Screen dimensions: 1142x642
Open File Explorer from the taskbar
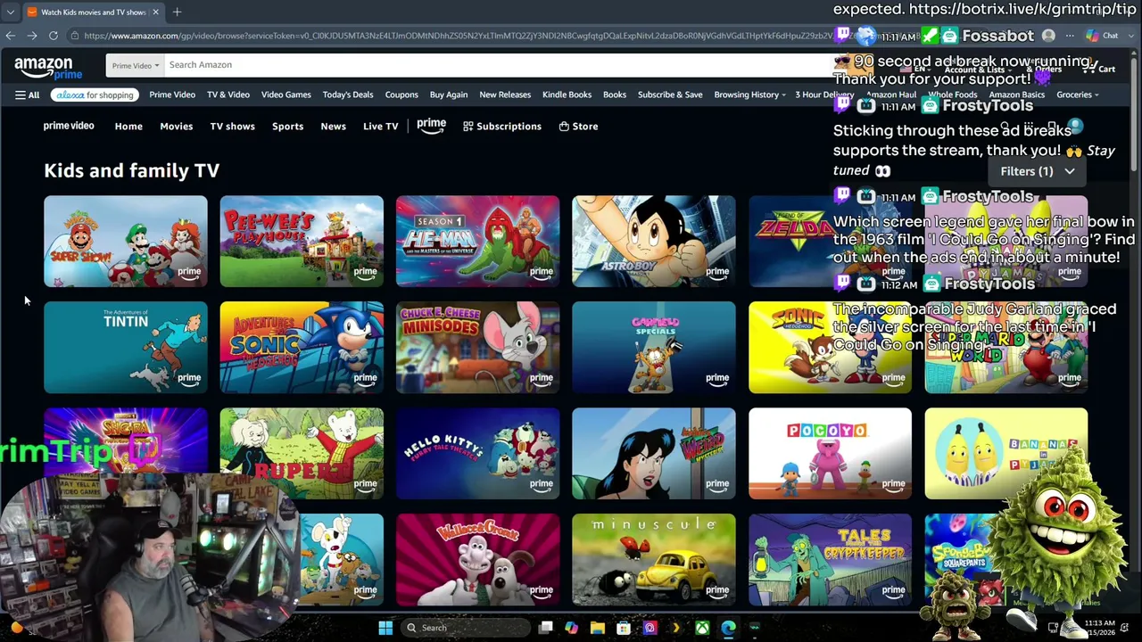coord(598,628)
